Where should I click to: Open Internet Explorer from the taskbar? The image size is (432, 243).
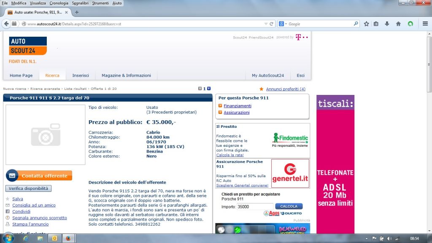(x=26, y=238)
